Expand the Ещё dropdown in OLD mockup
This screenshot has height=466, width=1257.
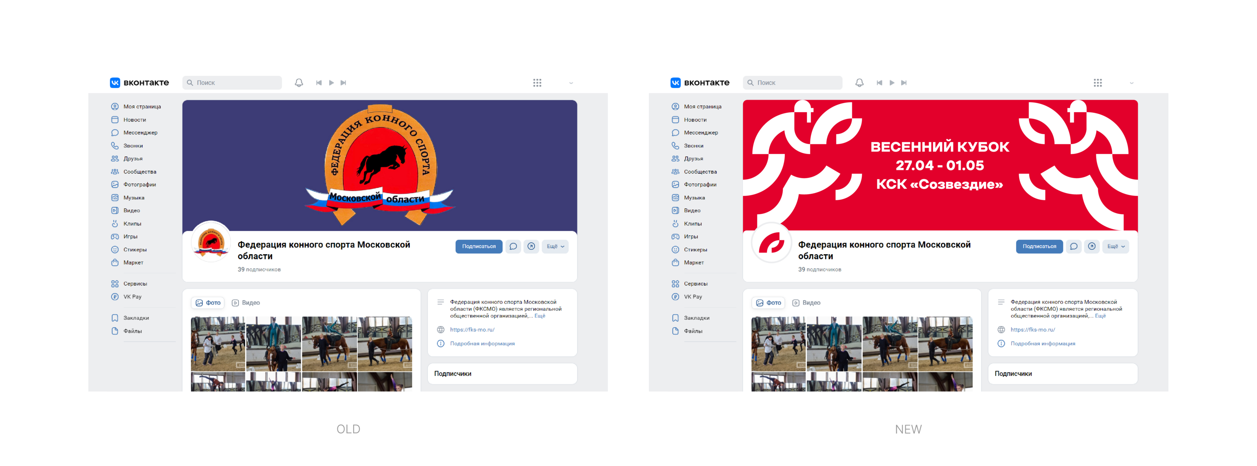pos(555,246)
